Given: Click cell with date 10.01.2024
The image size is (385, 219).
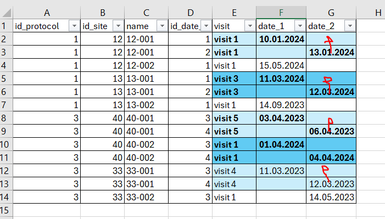Looking at the screenshot, I should click(x=281, y=39).
